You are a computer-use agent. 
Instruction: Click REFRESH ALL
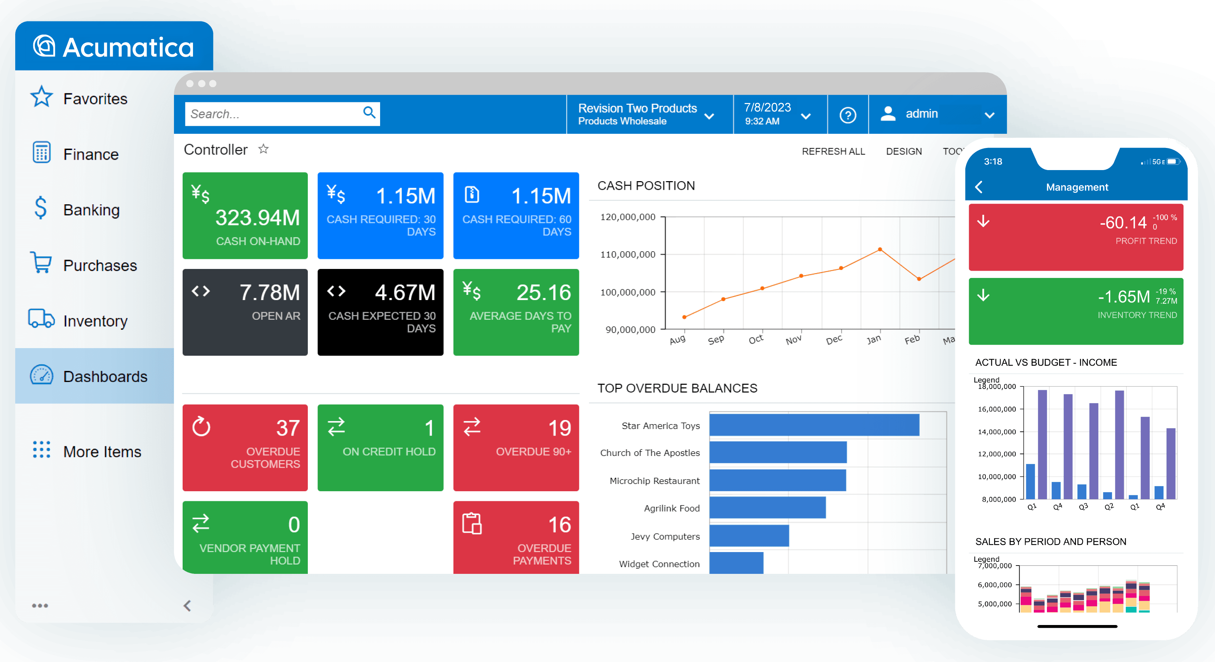click(834, 151)
